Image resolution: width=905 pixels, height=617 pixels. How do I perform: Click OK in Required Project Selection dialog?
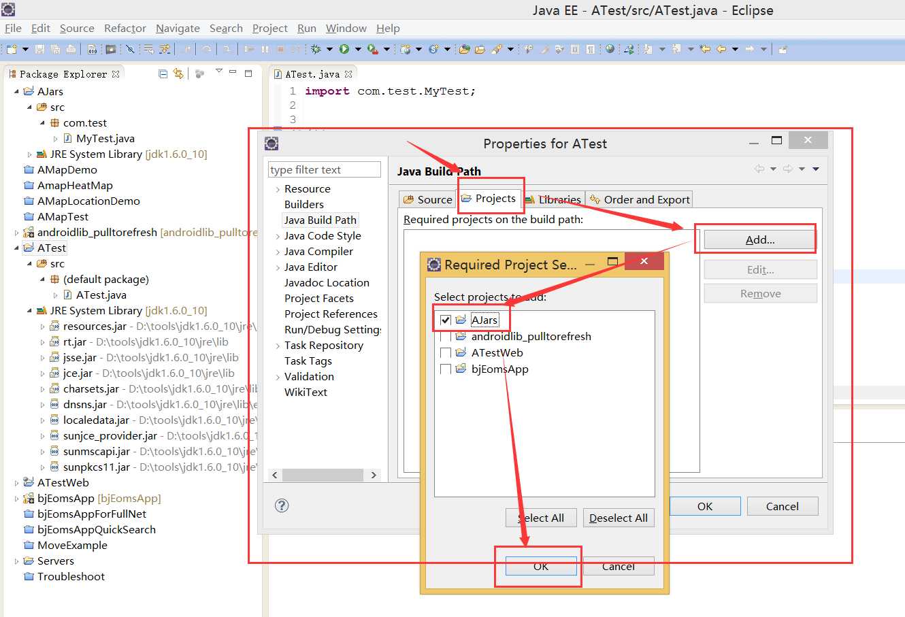coord(541,566)
